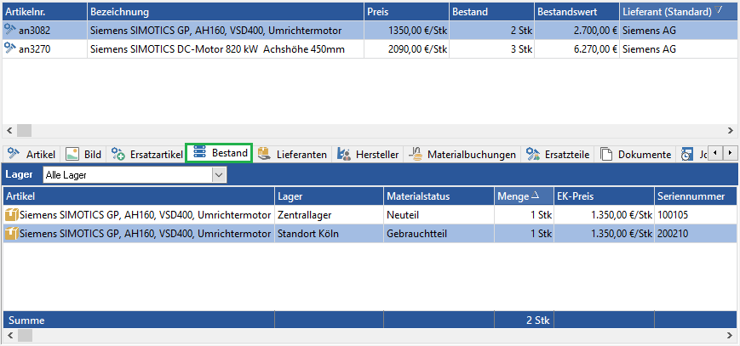The width and height of the screenshot is (740, 346).
Task: Sort by Artikelnr. column header
Action: 45,11
